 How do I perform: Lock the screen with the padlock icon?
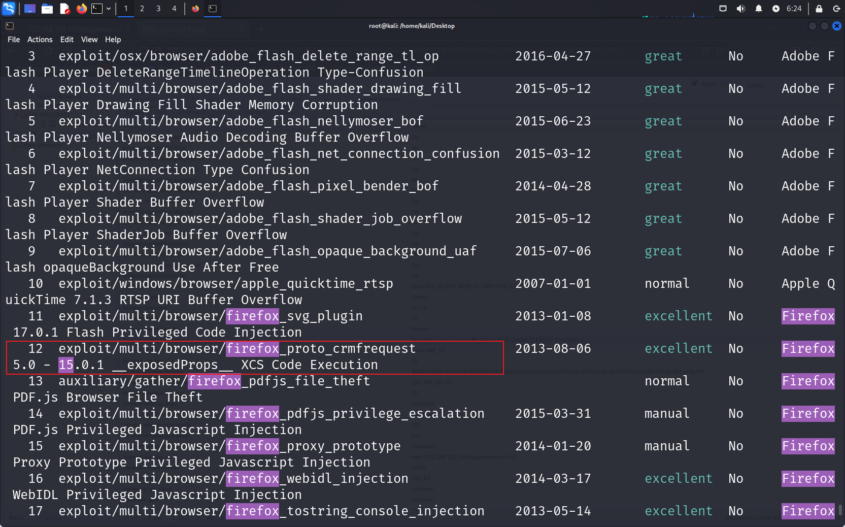click(x=819, y=8)
